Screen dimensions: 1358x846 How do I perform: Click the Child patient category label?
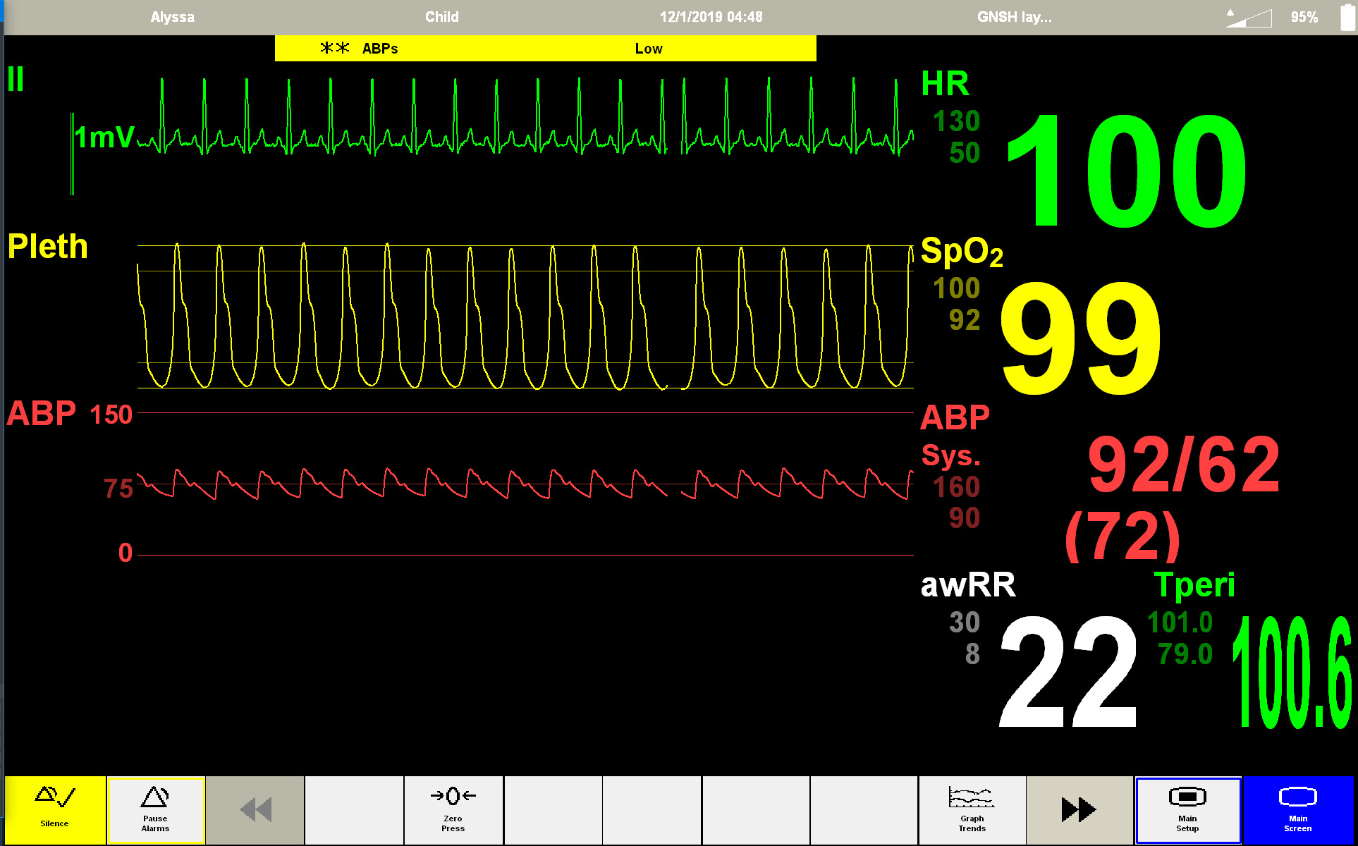click(441, 17)
